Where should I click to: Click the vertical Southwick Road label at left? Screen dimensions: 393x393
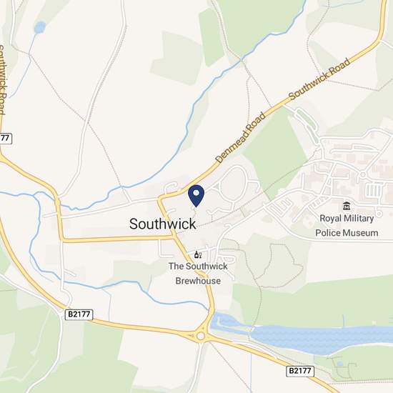pos(2,80)
